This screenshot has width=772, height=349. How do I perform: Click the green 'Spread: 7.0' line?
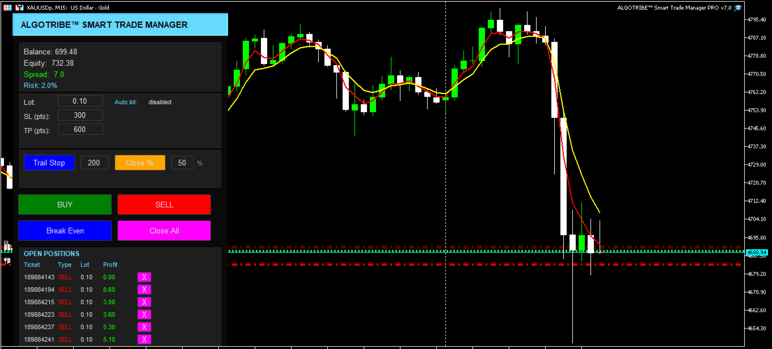click(44, 74)
